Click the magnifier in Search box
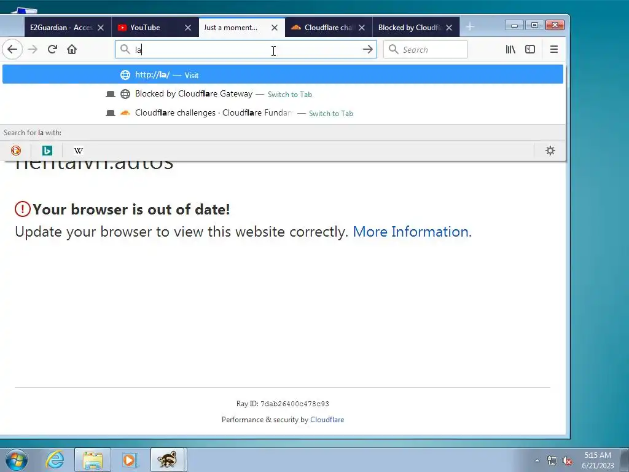This screenshot has width=629, height=472. point(394,49)
